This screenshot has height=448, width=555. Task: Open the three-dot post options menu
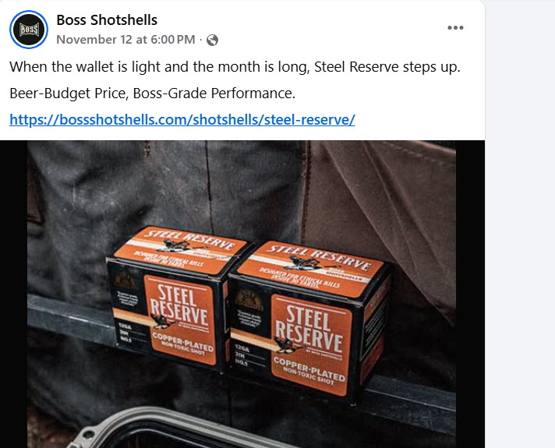(x=455, y=27)
